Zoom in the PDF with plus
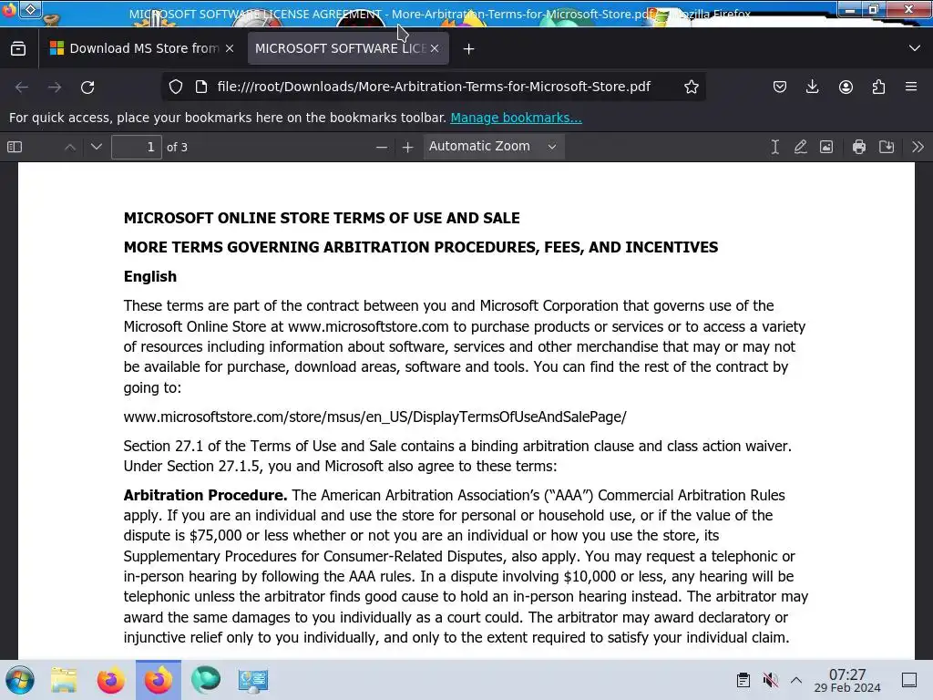933x700 pixels. (407, 147)
